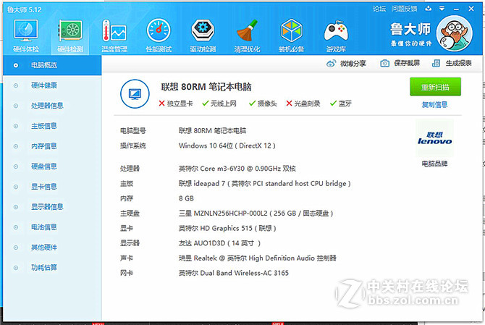The image size is (485, 325).
Task: Select 显卡信息 in sidebar
Action: click(52, 187)
